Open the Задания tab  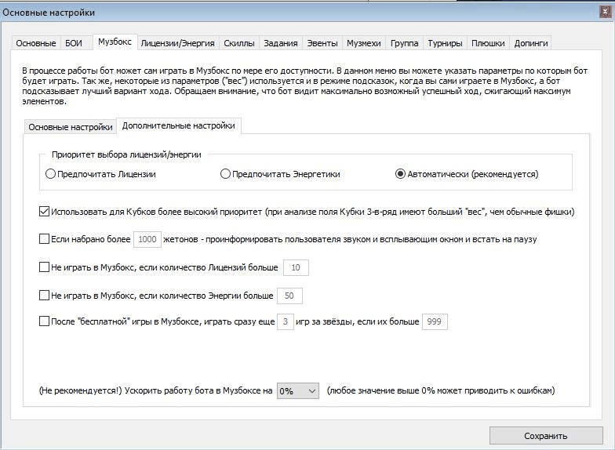[281, 43]
